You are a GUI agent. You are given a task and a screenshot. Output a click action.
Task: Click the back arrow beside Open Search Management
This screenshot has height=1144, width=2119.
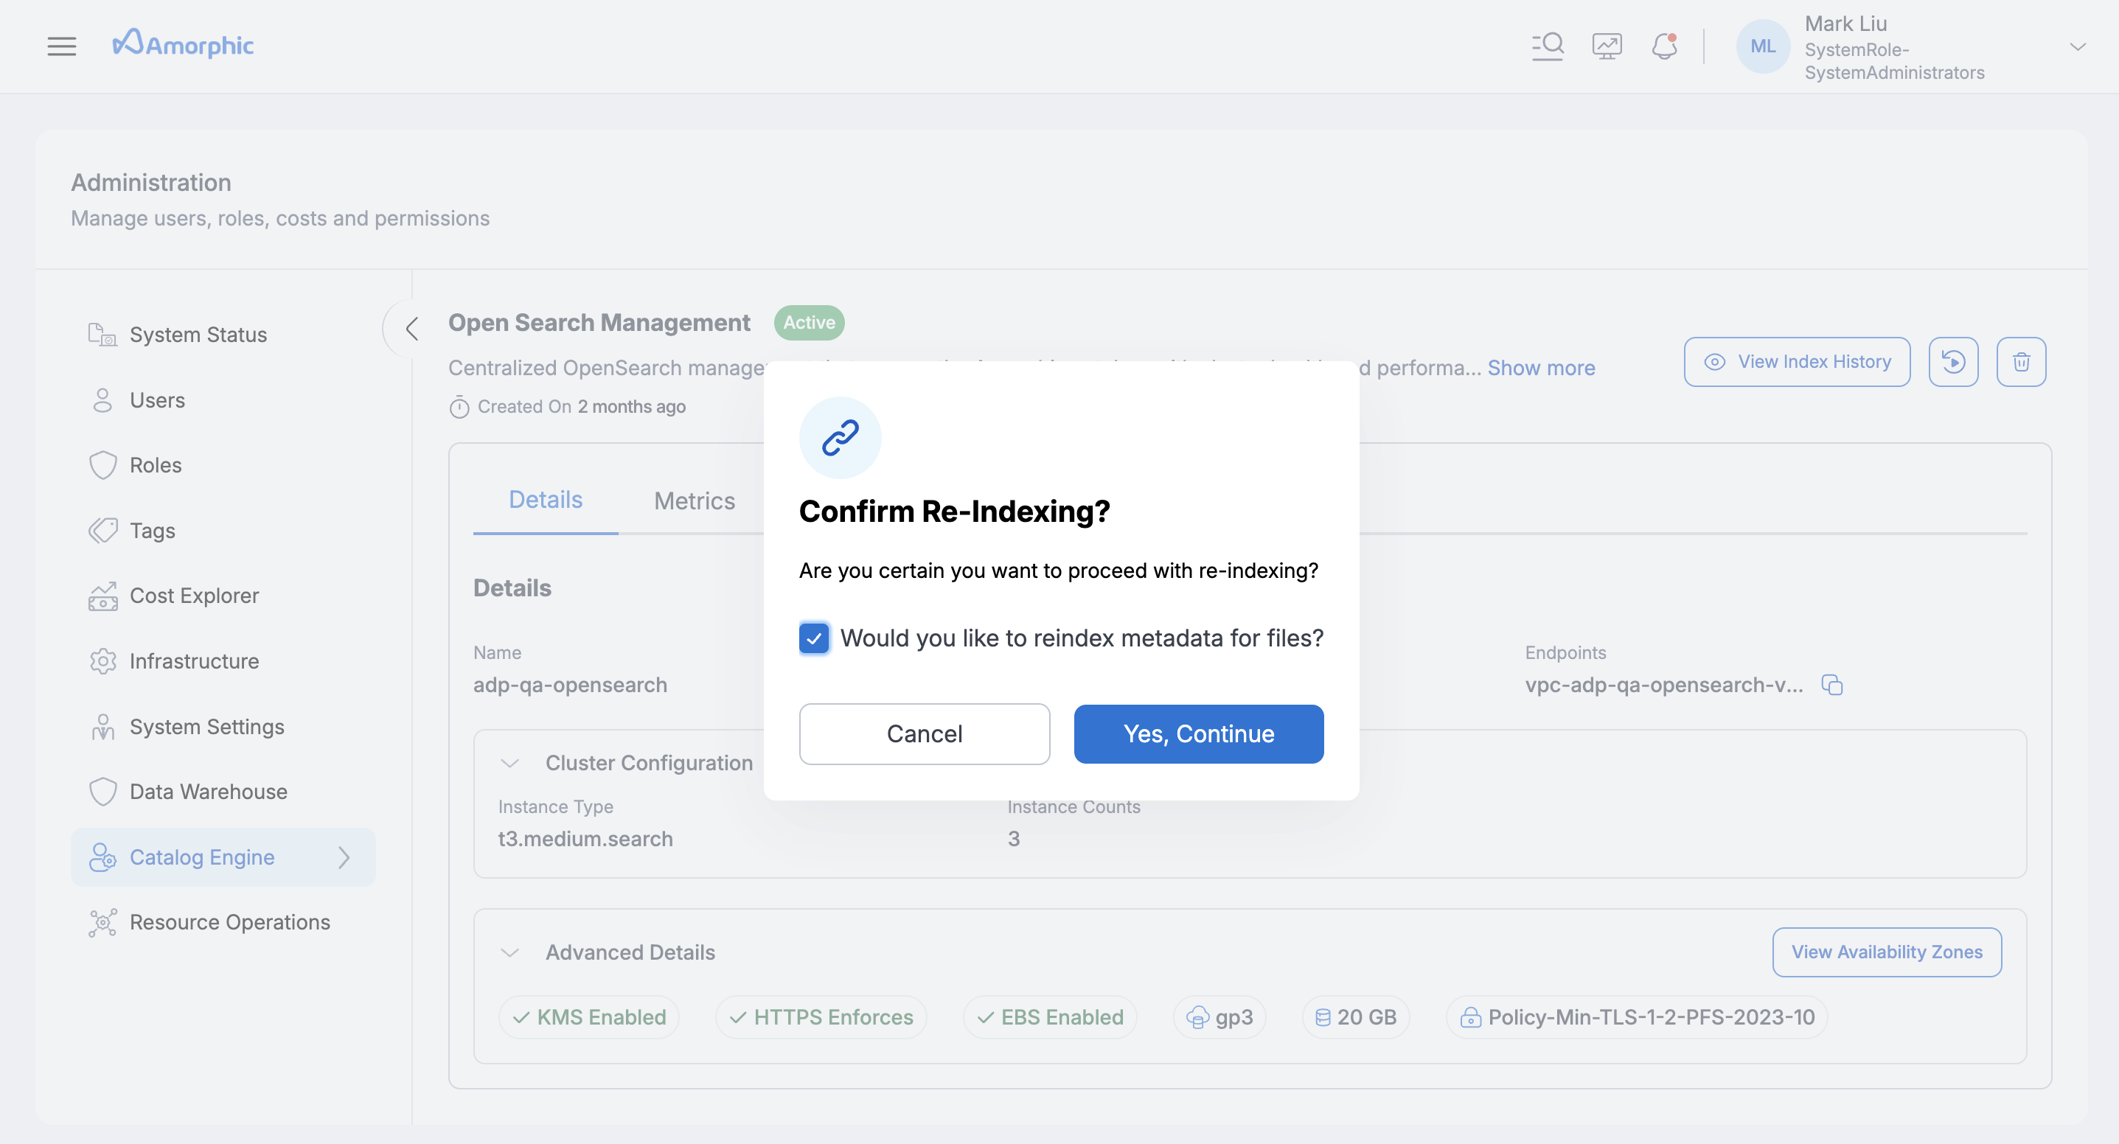(x=412, y=329)
